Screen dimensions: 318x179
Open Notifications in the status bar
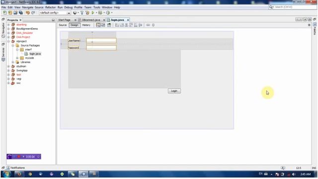pos(16,168)
